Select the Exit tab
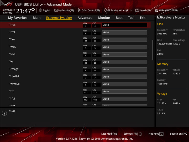 143,18
